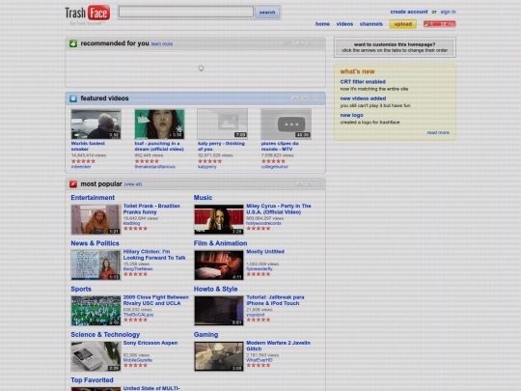Open the katy perry thinking of you thumbnail
This screenshot has height=391, width=521.
pos(222,124)
